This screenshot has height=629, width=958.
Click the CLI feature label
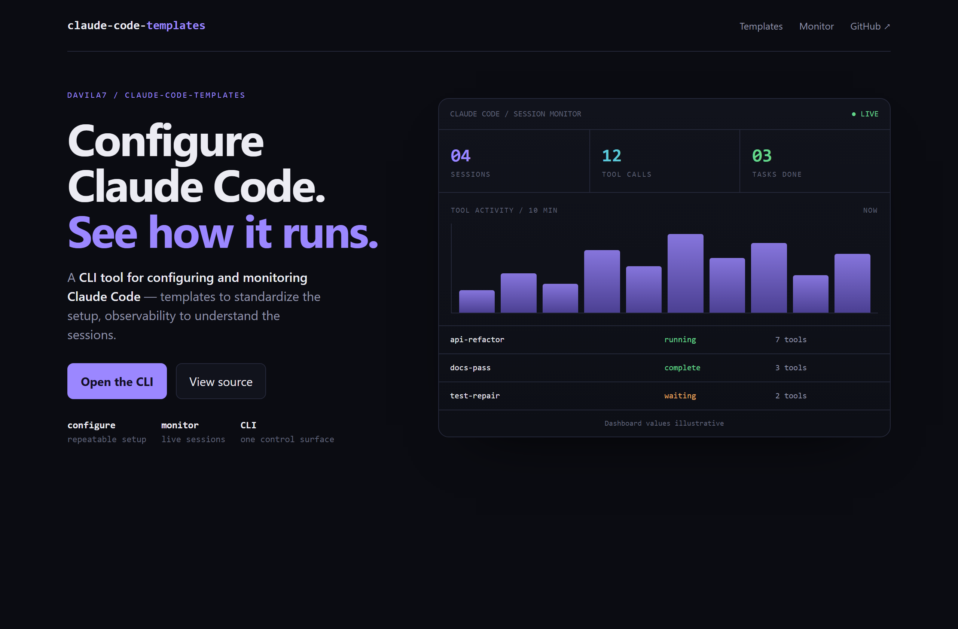coord(248,425)
